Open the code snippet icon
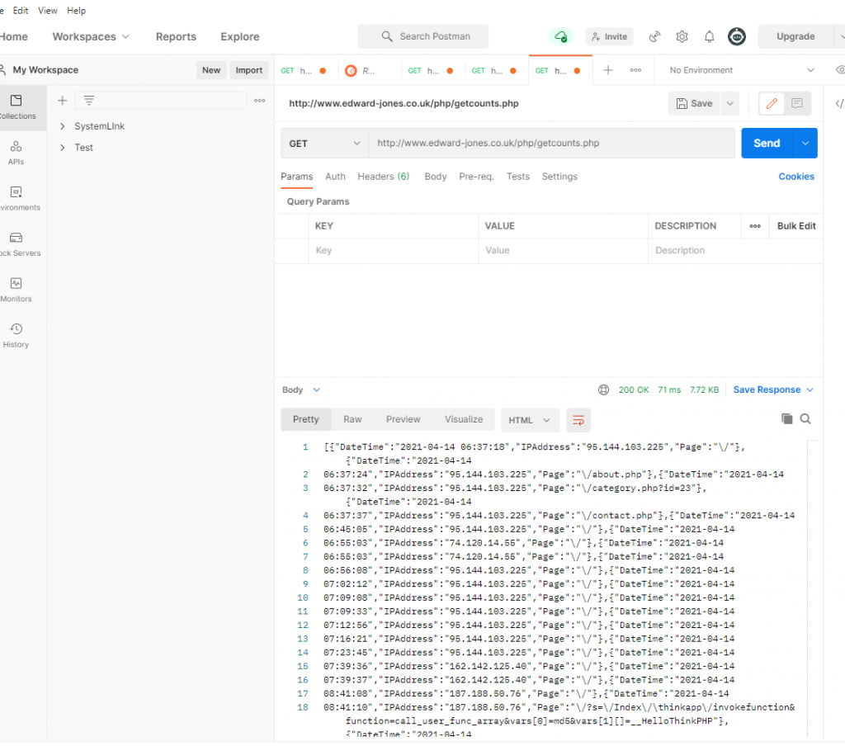Viewport: 845px width, 746px height. tap(839, 103)
